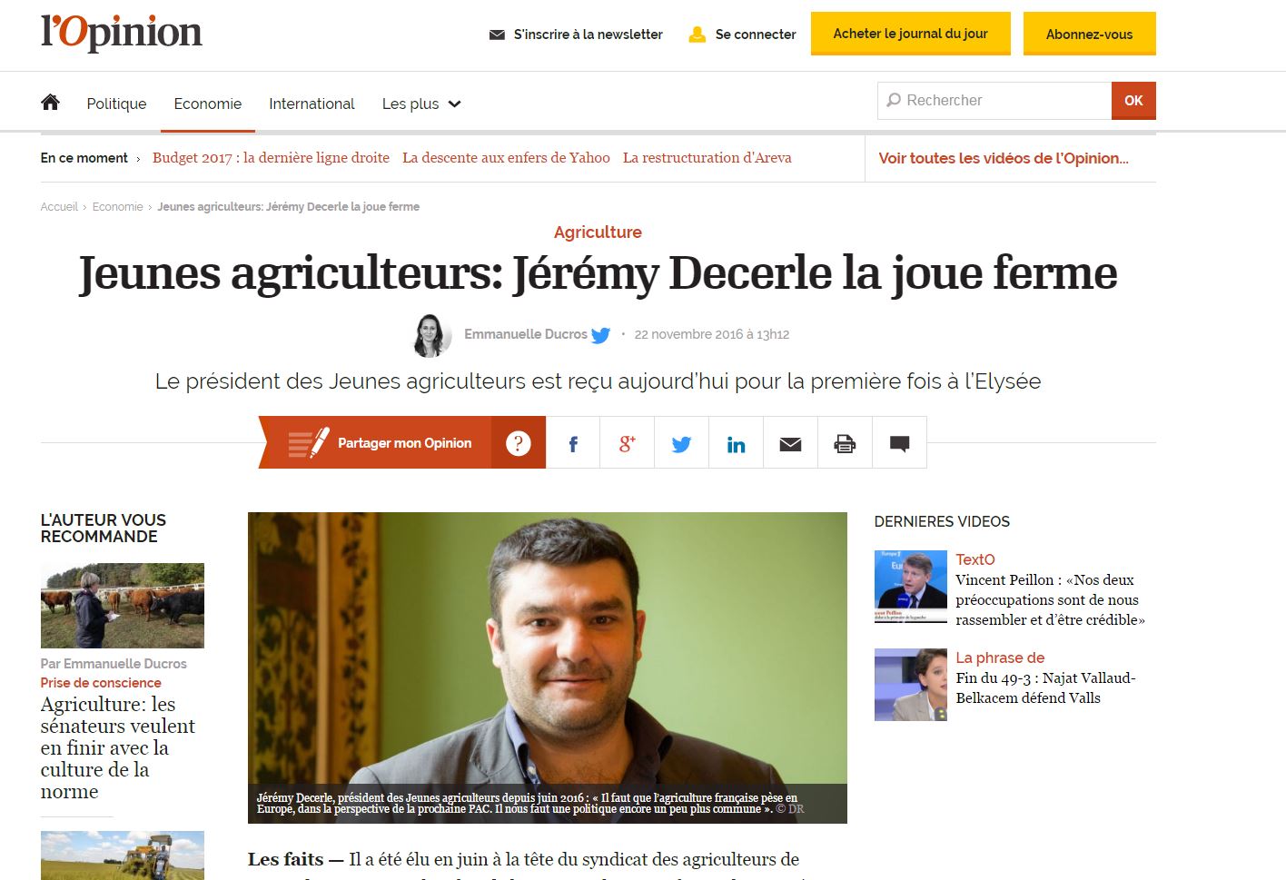1286x880 pixels.
Task: Open the International section
Action: click(x=312, y=104)
